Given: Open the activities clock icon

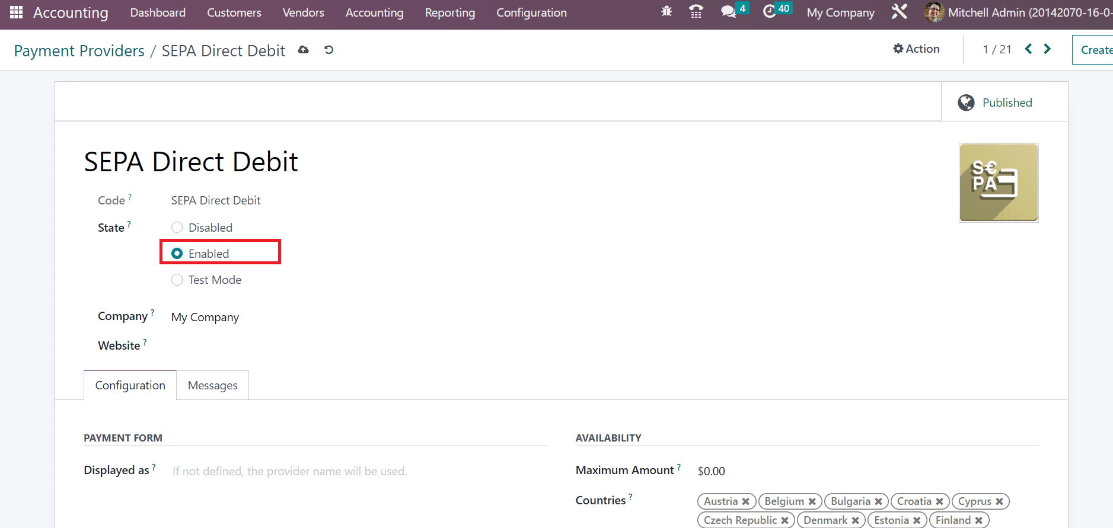Looking at the screenshot, I should [x=770, y=12].
